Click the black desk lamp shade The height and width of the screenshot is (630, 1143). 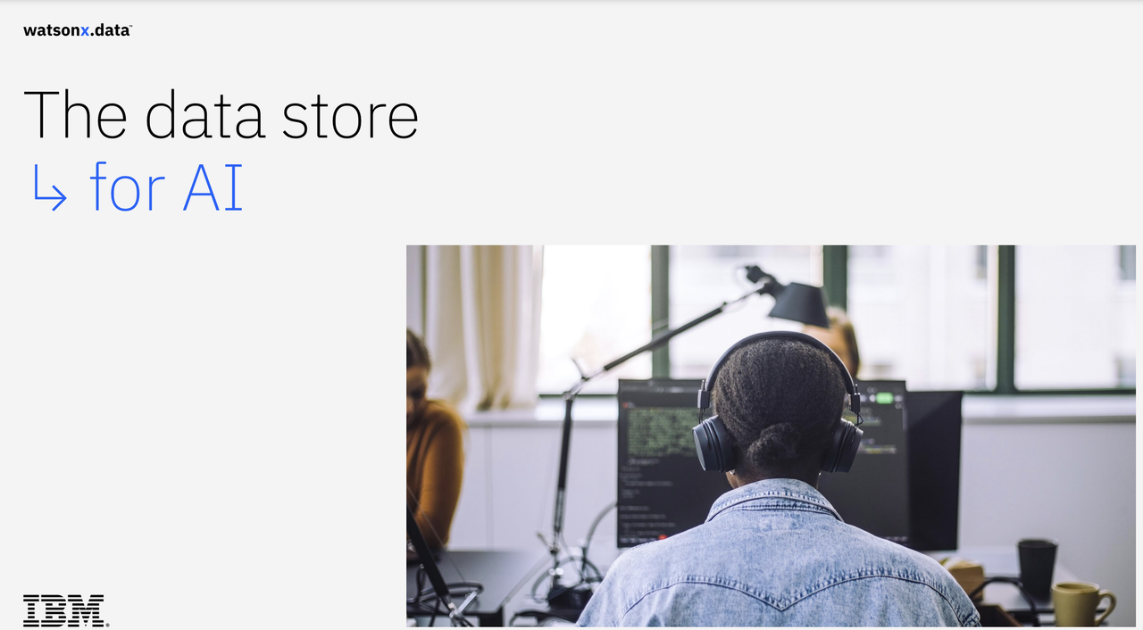coord(798,303)
